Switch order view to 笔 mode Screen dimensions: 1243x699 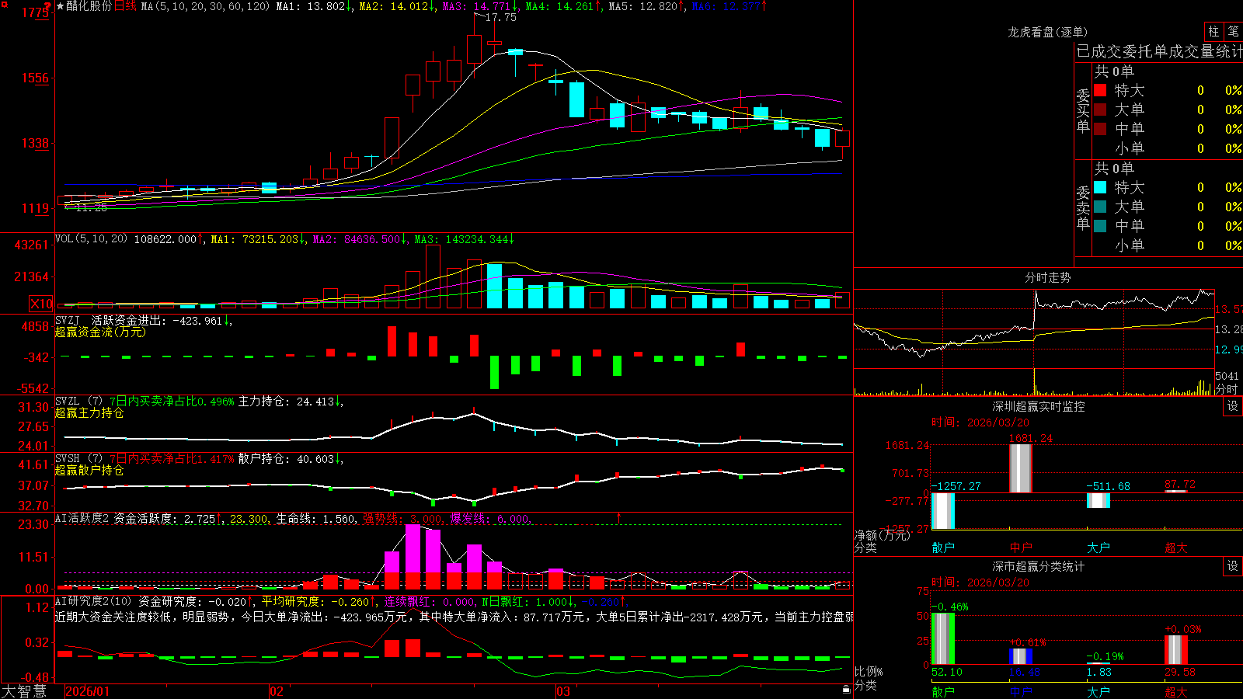(x=1234, y=31)
